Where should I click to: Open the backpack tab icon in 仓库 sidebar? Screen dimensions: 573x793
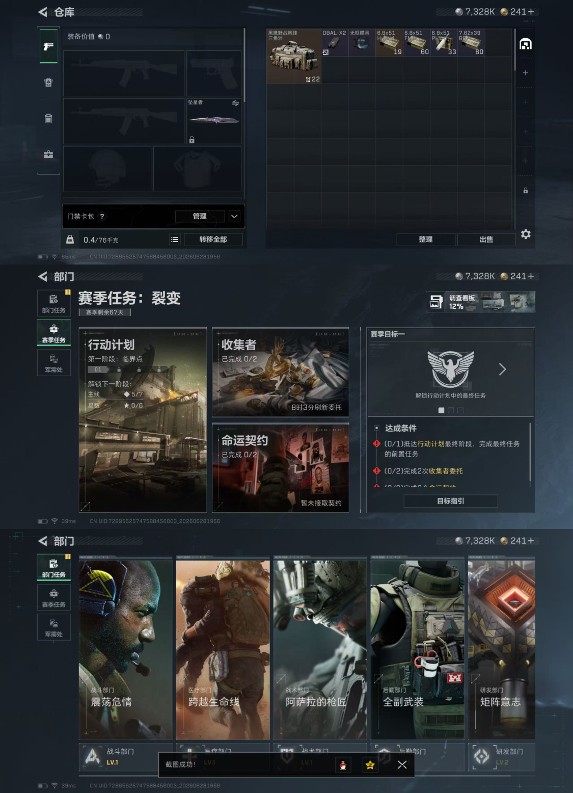click(48, 118)
